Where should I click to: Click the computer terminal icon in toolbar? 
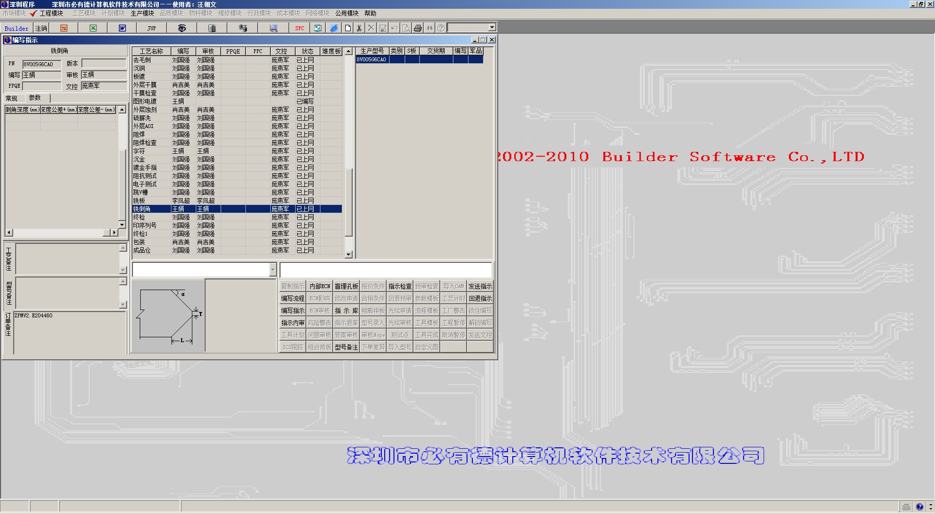273,28
